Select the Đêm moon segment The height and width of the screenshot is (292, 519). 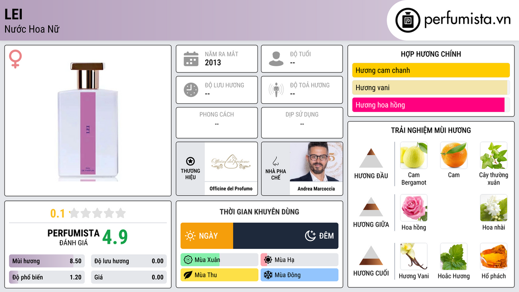pyautogui.click(x=286, y=236)
